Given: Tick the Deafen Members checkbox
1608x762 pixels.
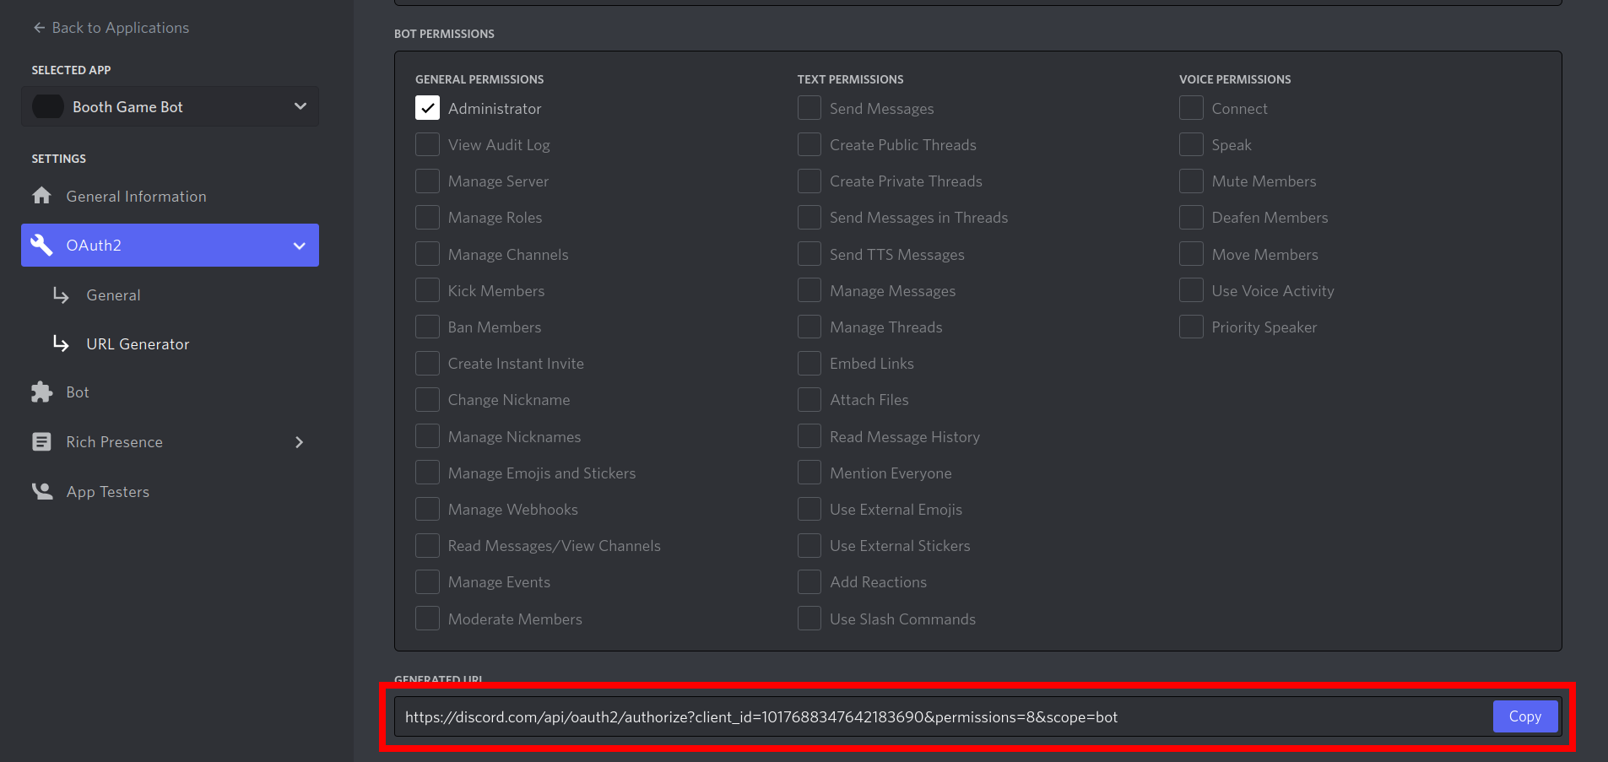Looking at the screenshot, I should click(x=1191, y=217).
